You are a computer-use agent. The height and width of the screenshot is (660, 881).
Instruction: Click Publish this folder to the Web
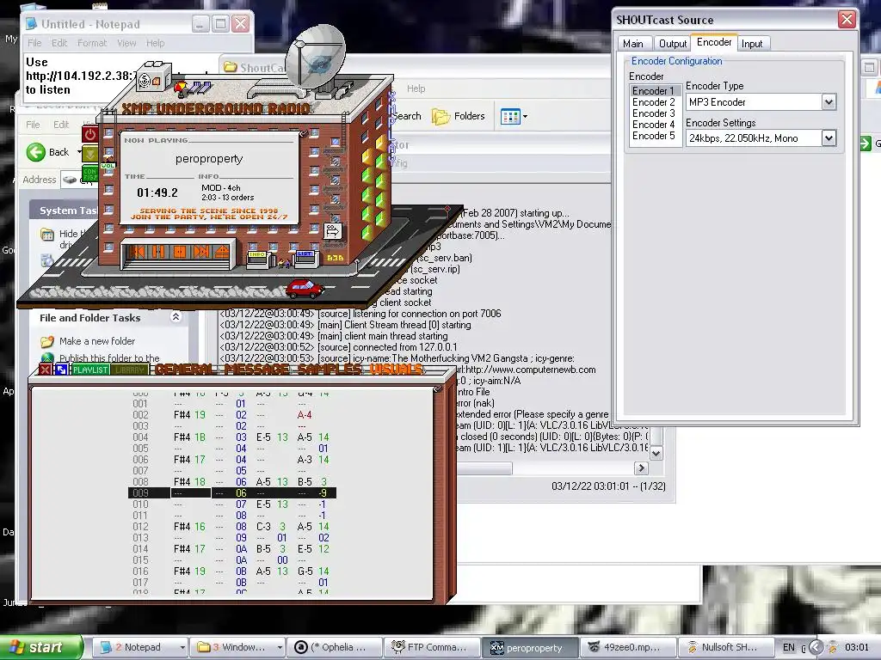coord(109,358)
